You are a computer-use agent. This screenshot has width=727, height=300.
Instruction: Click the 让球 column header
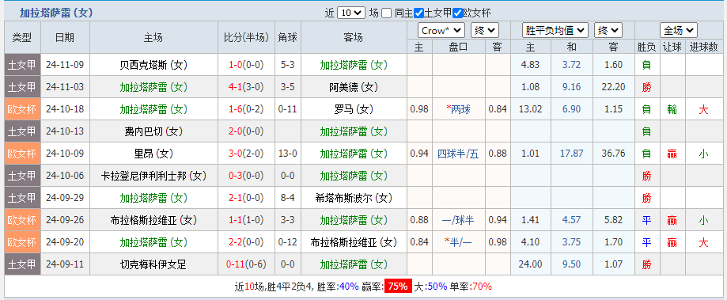click(672, 47)
